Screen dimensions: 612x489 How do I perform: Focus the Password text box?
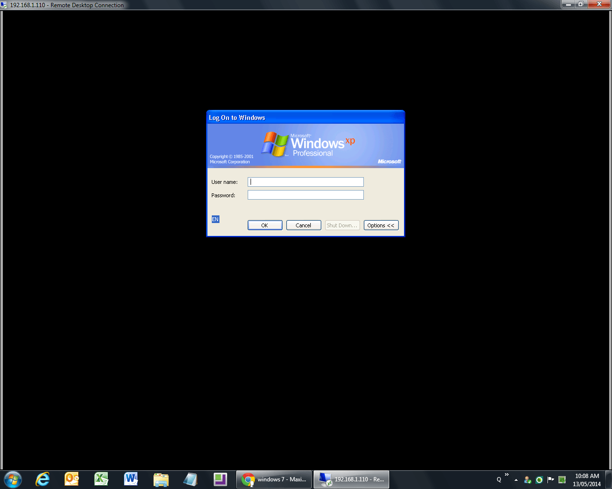click(306, 195)
